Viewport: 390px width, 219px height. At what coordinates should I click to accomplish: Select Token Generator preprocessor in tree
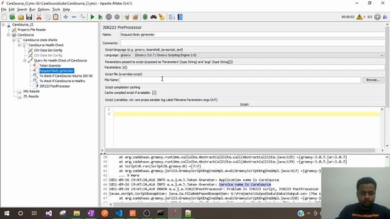click(x=50, y=66)
